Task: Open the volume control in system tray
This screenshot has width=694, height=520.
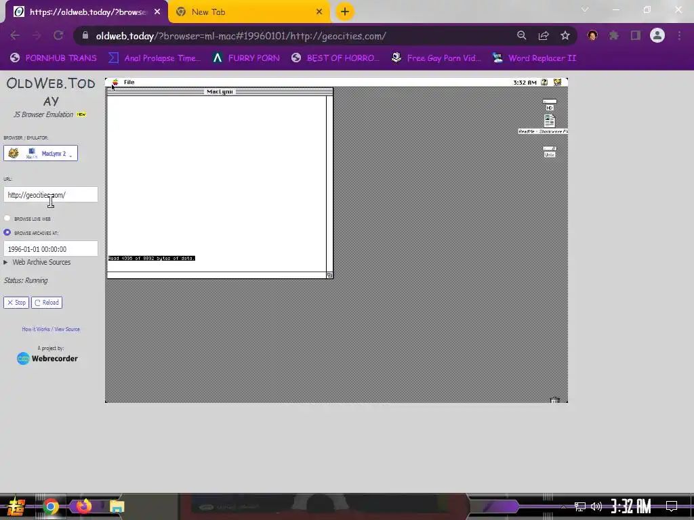Action: tap(596, 506)
